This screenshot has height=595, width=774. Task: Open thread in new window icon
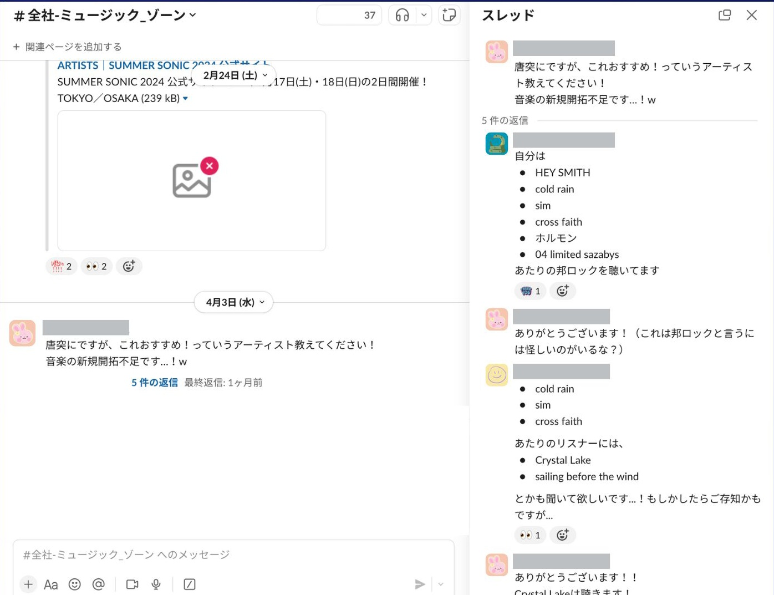[x=725, y=15]
